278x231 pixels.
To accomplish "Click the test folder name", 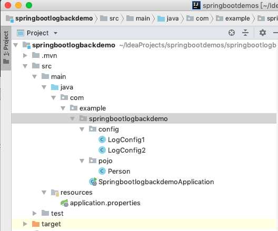I will (57, 213).
